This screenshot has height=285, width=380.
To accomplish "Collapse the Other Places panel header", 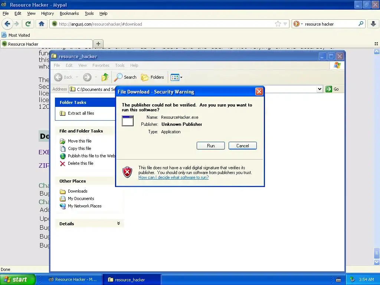I will [x=85, y=181].
